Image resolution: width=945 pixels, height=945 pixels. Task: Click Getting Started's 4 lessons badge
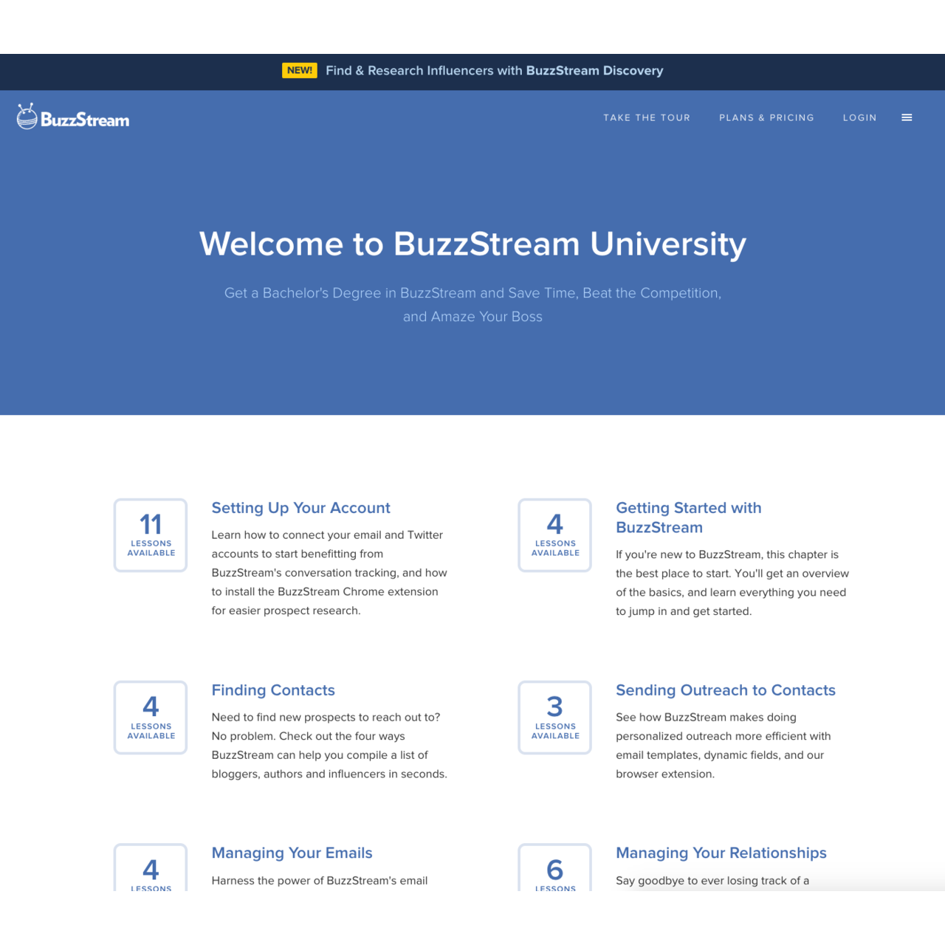tap(555, 535)
